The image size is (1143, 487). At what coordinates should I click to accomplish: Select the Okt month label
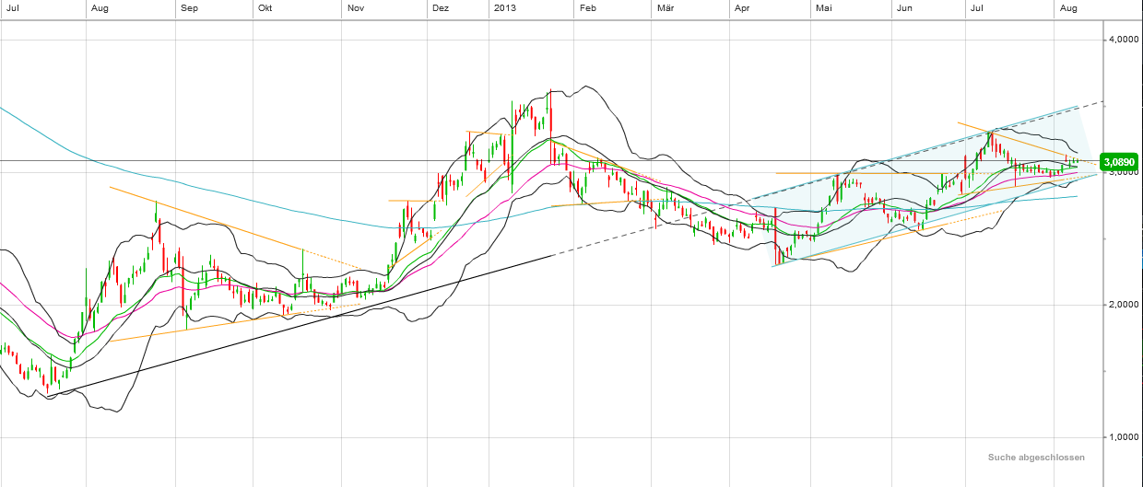coord(265,7)
